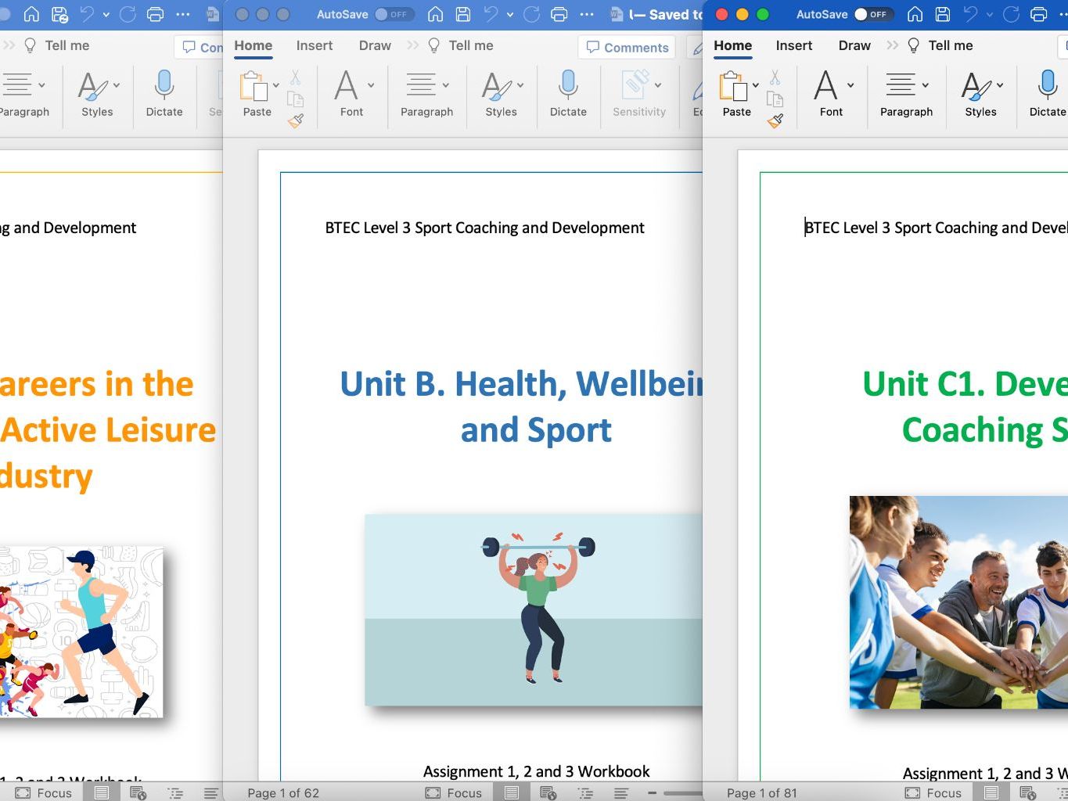The height and width of the screenshot is (801, 1068).
Task: Open Comments in the Unit B window
Action: [627, 47]
